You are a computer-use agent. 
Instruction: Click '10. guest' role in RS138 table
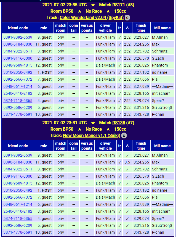click(x=44, y=232)
